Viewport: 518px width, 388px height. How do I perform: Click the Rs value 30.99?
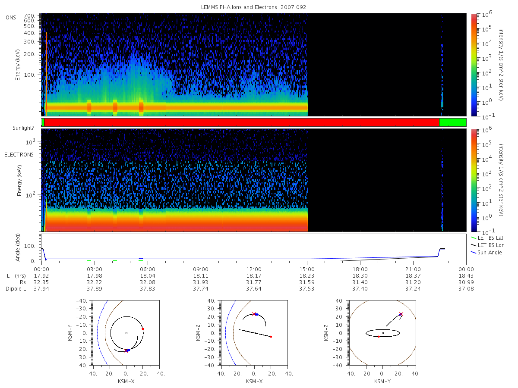tap(466, 282)
